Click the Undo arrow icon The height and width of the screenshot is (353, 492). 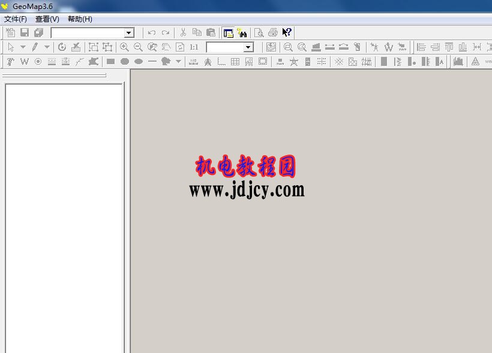[x=152, y=32]
